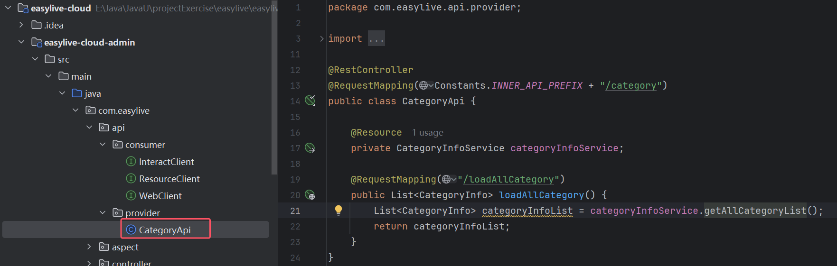Click the underlined categoryInfoList variable on line 21
This screenshot has width=837, height=266.
click(x=527, y=211)
